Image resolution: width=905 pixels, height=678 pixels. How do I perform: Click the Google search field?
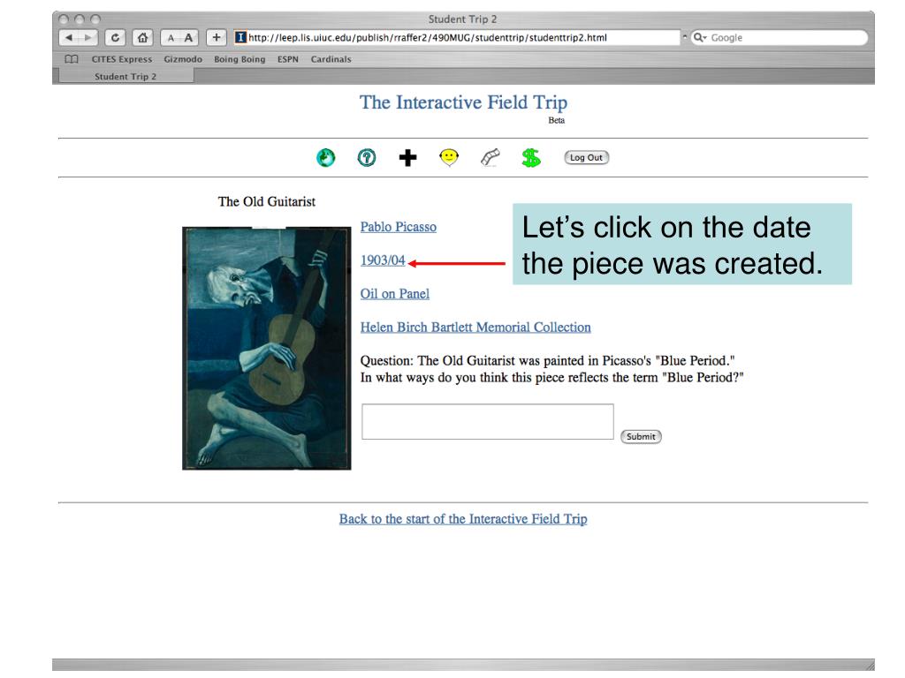(x=780, y=37)
